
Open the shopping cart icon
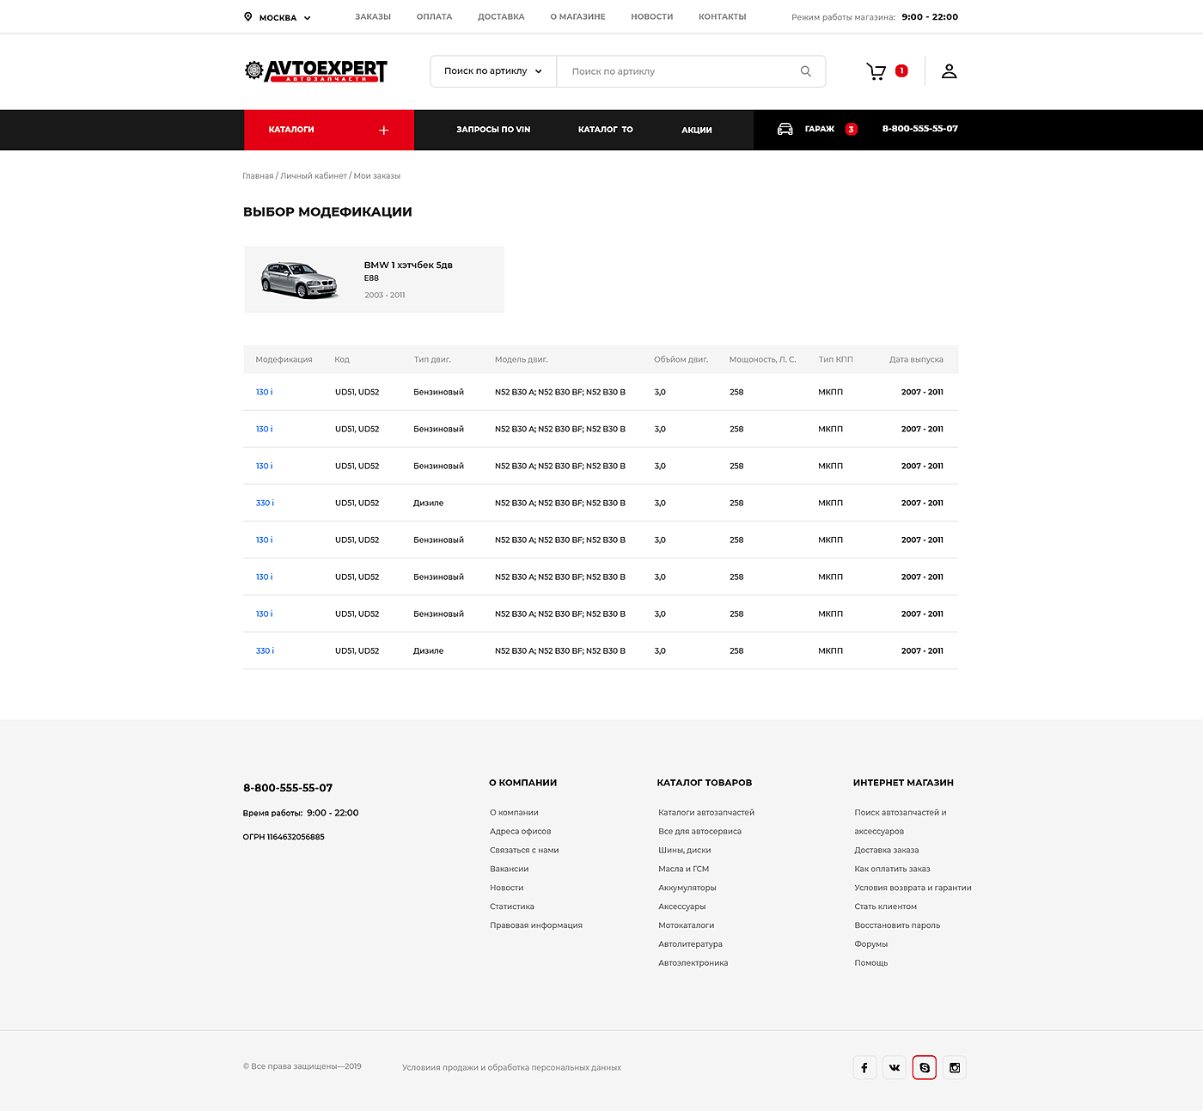pos(876,71)
